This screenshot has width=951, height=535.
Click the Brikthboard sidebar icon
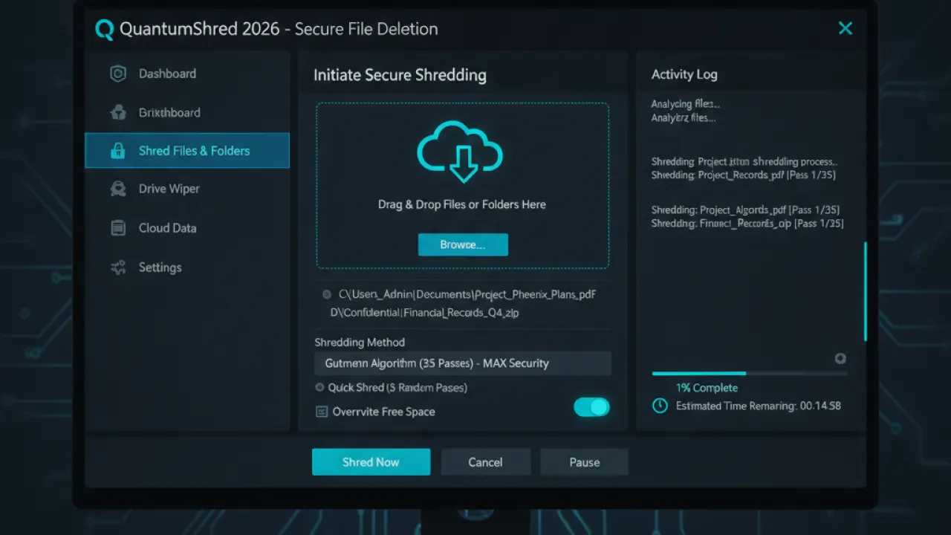coord(117,112)
